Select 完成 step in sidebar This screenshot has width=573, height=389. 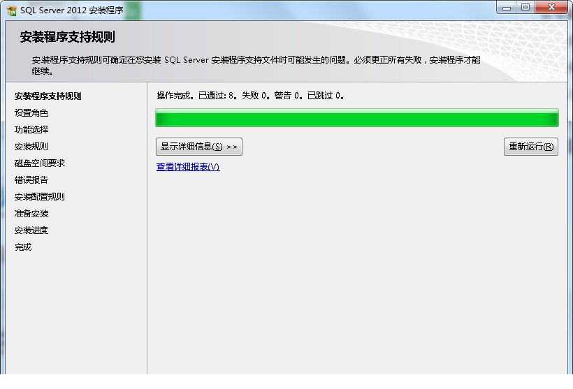[x=23, y=247]
